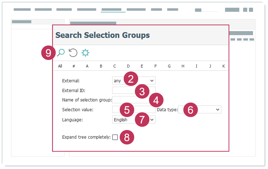Choose letter K in alphabet bar

pyautogui.click(x=224, y=66)
